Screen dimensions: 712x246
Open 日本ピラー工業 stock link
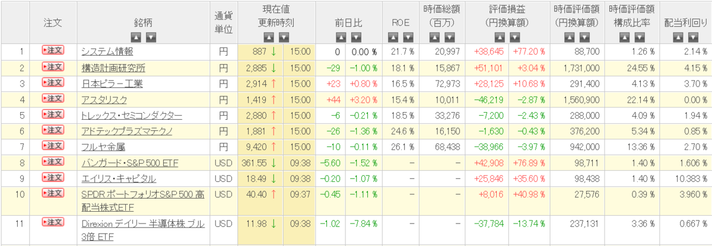pos(112,84)
